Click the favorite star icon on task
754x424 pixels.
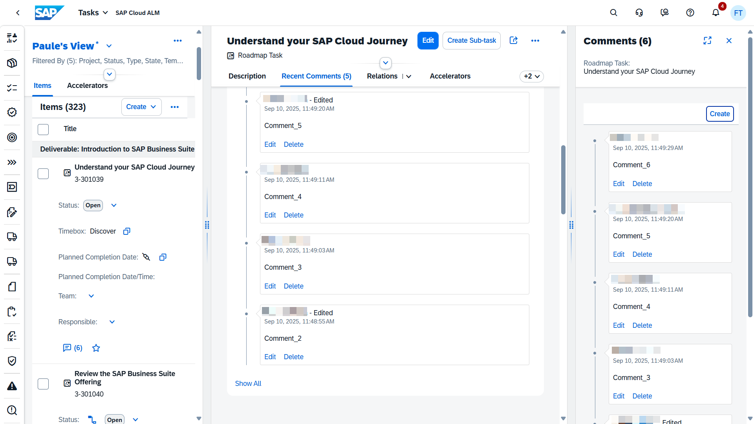point(96,348)
